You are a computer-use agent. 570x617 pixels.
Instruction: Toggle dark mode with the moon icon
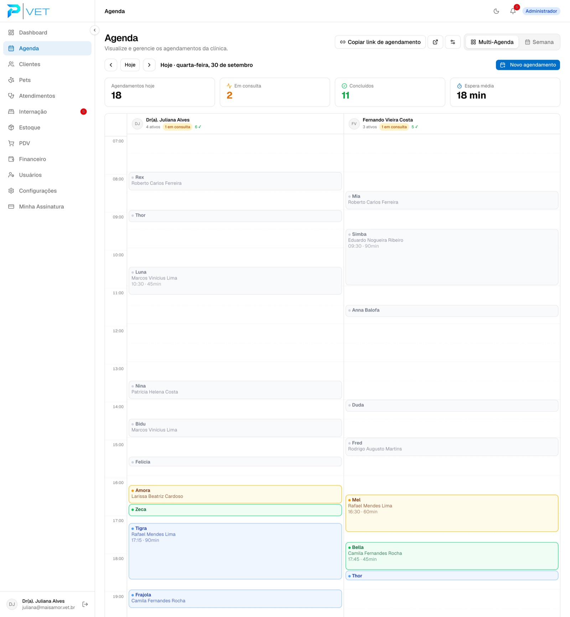click(496, 11)
